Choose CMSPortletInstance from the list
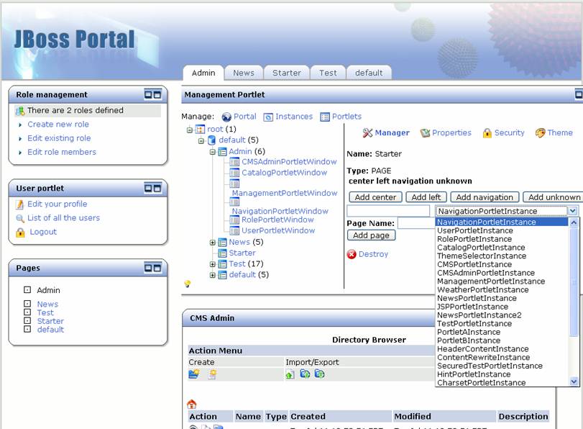The width and height of the screenshot is (583, 429). tap(501, 264)
